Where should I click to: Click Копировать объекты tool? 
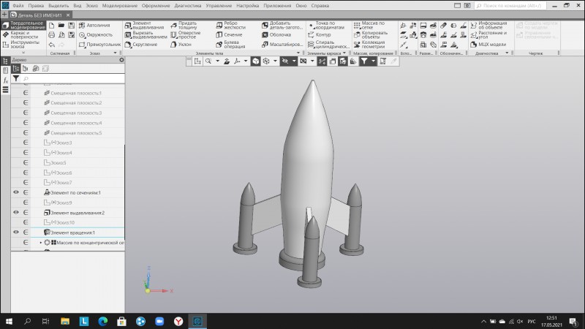371,34
